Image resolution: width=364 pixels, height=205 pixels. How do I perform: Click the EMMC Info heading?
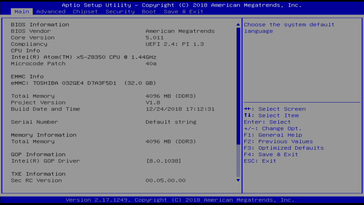point(27,77)
